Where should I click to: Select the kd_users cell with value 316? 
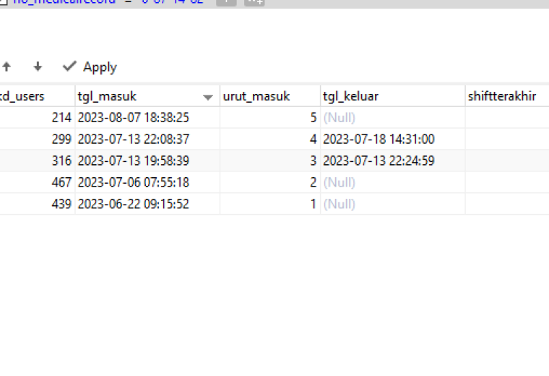point(37,161)
